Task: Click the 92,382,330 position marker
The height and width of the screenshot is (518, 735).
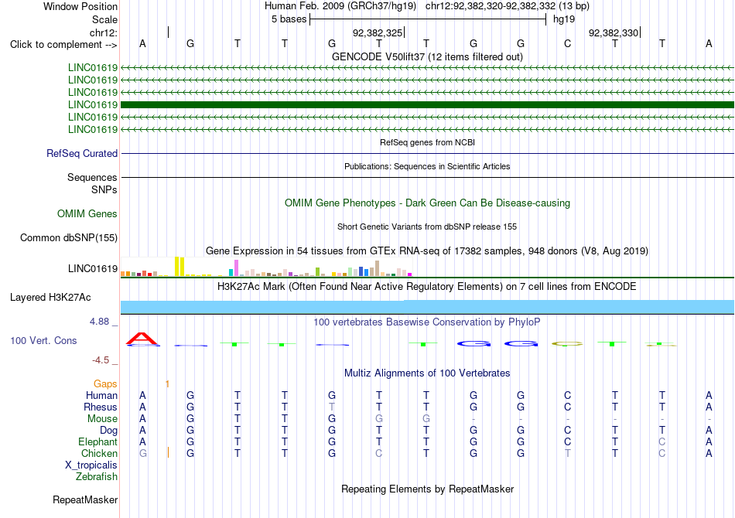Action: [x=614, y=32]
